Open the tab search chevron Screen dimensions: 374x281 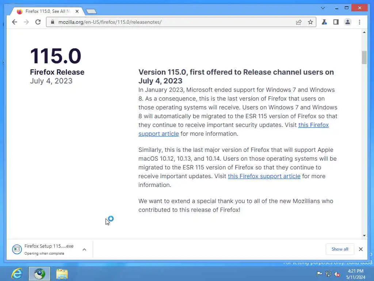(x=323, y=8)
